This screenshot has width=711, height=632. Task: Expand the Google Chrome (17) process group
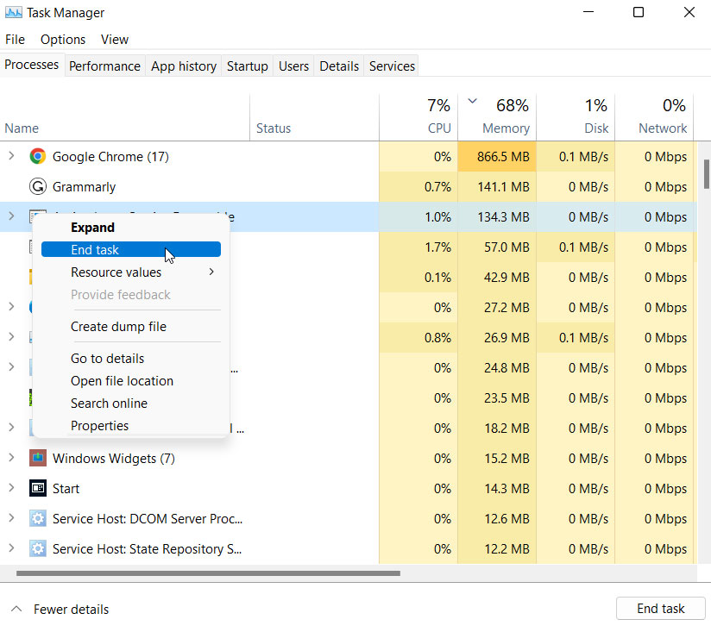11,156
